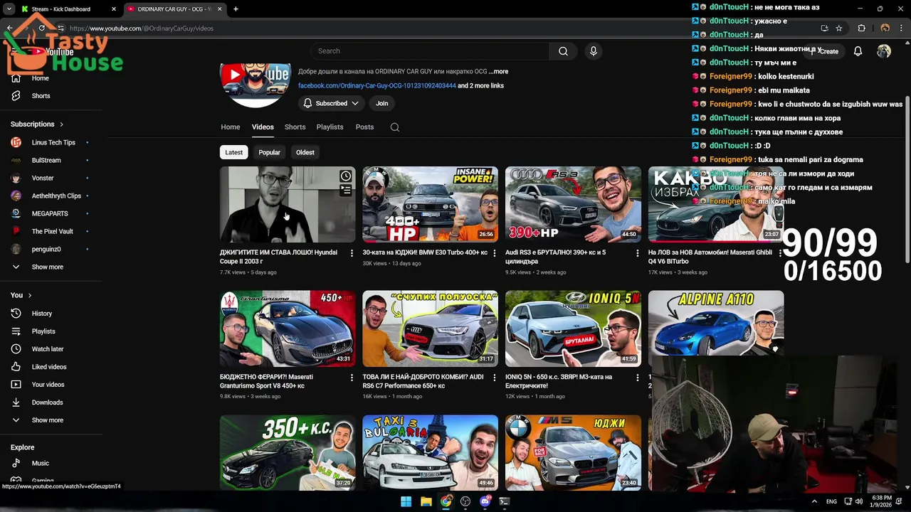
Task: Activate voice search microphone icon
Action: point(593,51)
